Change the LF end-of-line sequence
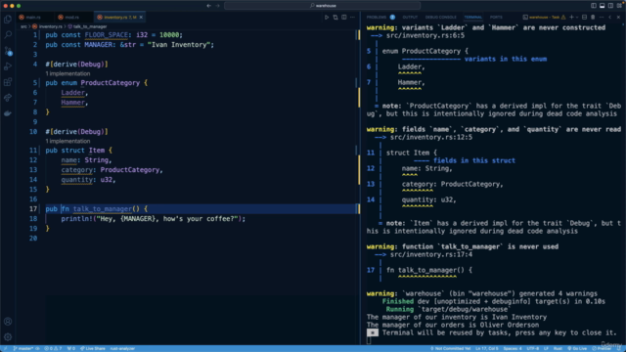This screenshot has height=352, width=626. point(546,348)
